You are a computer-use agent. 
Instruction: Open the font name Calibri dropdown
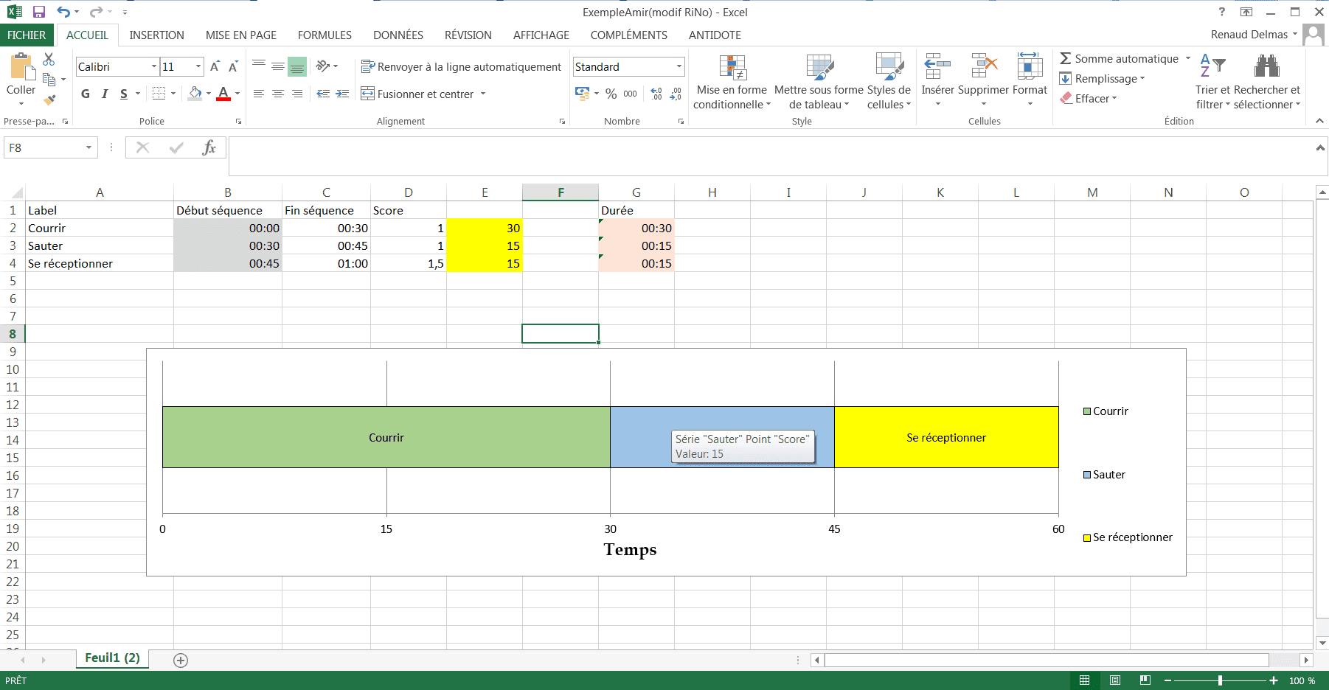(x=154, y=66)
